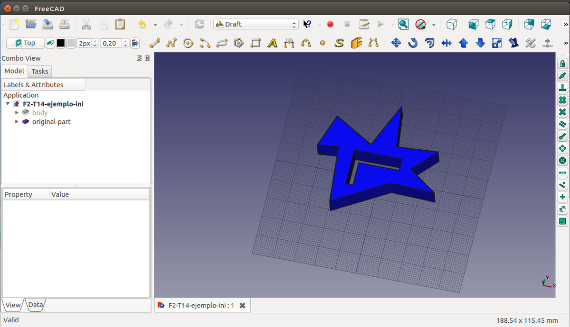The height and width of the screenshot is (327, 570).
Task: Open the Draft workbench dropdown
Action: pyautogui.click(x=256, y=24)
